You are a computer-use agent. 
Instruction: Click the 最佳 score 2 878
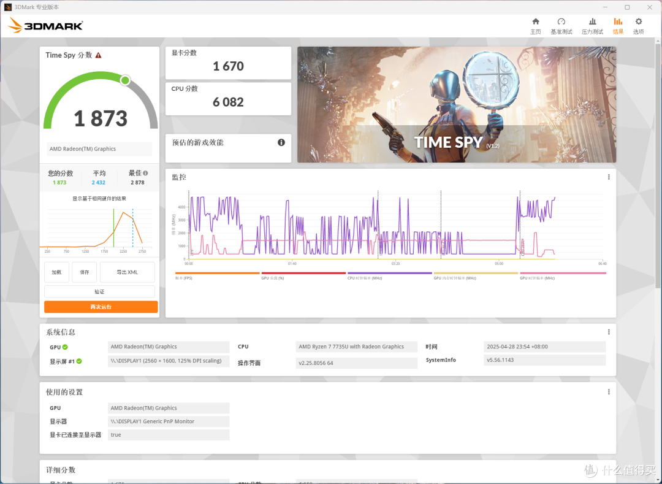point(137,182)
